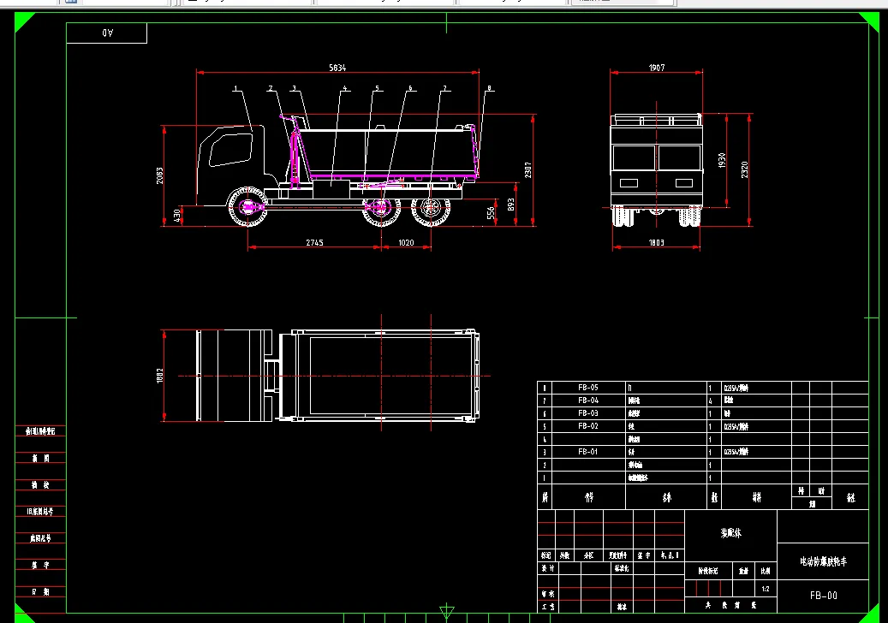Click part balloon number 1

[235, 88]
